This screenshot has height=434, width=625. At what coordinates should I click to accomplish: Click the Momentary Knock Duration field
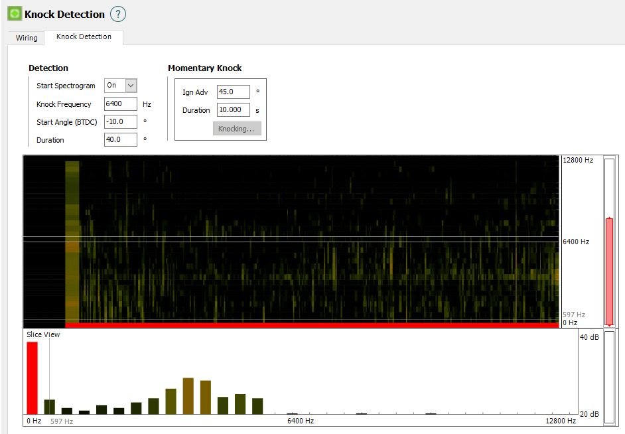coord(234,109)
